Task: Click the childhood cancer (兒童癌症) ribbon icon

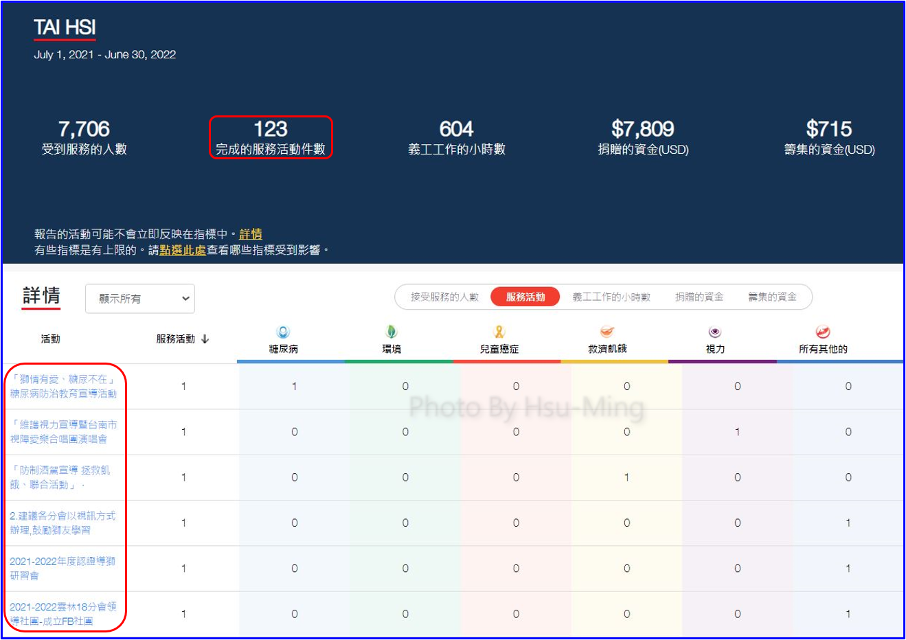Action: point(499,332)
